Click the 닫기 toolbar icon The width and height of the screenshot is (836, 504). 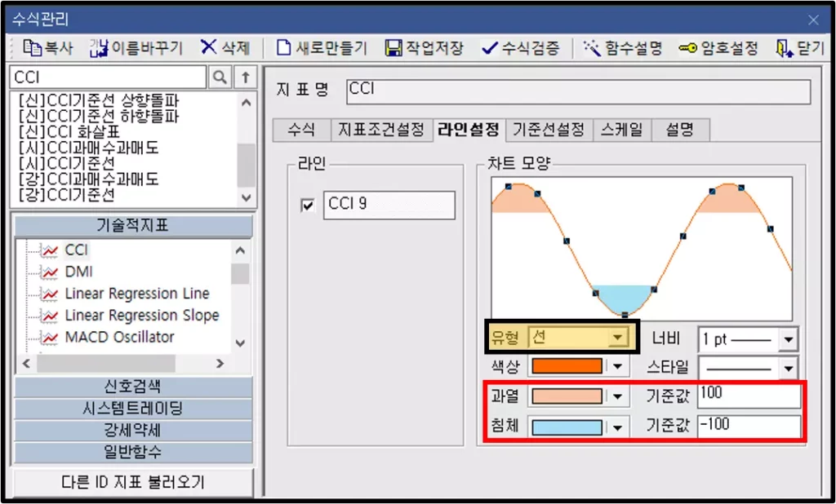click(784, 48)
